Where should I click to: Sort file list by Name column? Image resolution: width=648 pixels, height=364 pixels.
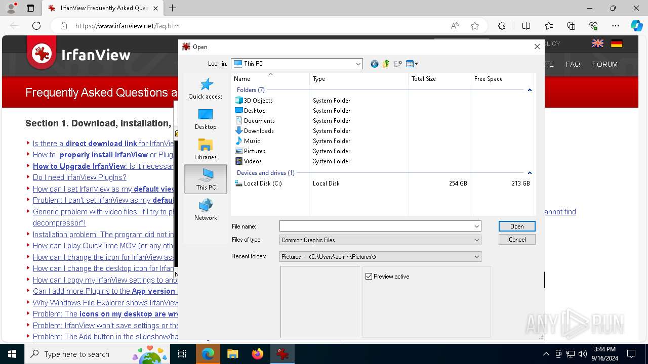[270, 79]
